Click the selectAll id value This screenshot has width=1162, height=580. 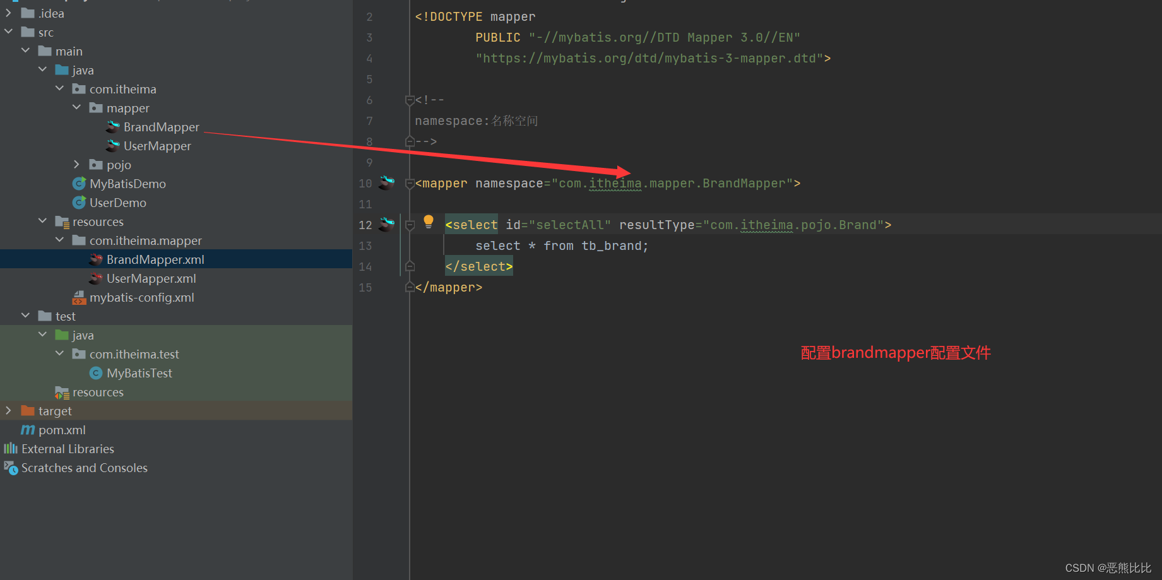[x=570, y=225]
